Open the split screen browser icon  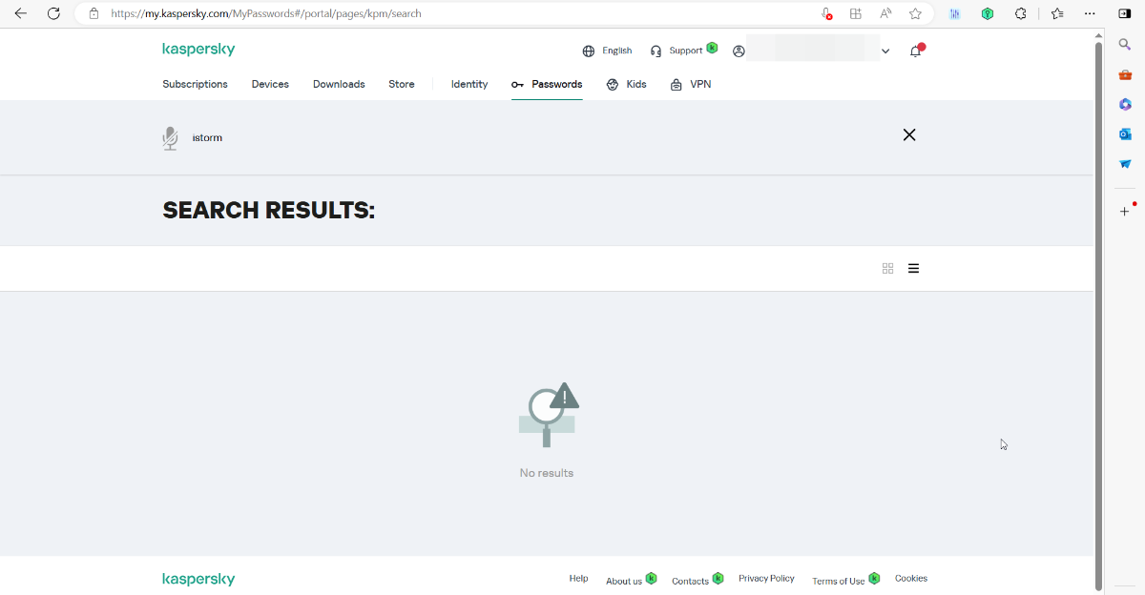coord(856,14)
